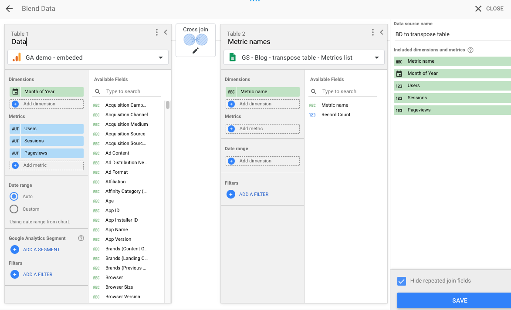Click Users metric chip in Table 1
This screenshot has height=310, width=511.
(x=47, y=129)
